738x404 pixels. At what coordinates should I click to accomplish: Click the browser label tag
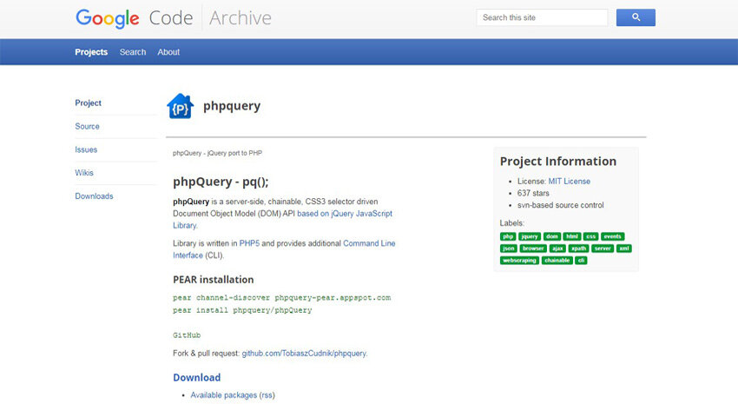click(533, 248)
